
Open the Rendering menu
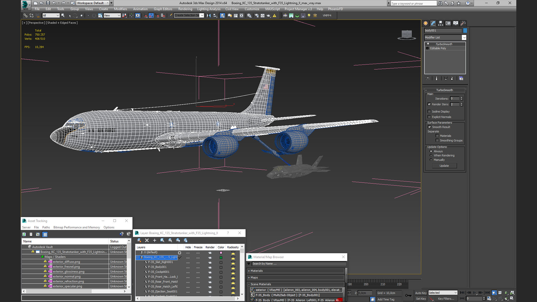coord(185,9)
